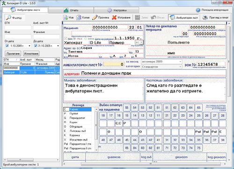Select tooth 11 in dental chart

pyautogui.click(x=158, y=116)
